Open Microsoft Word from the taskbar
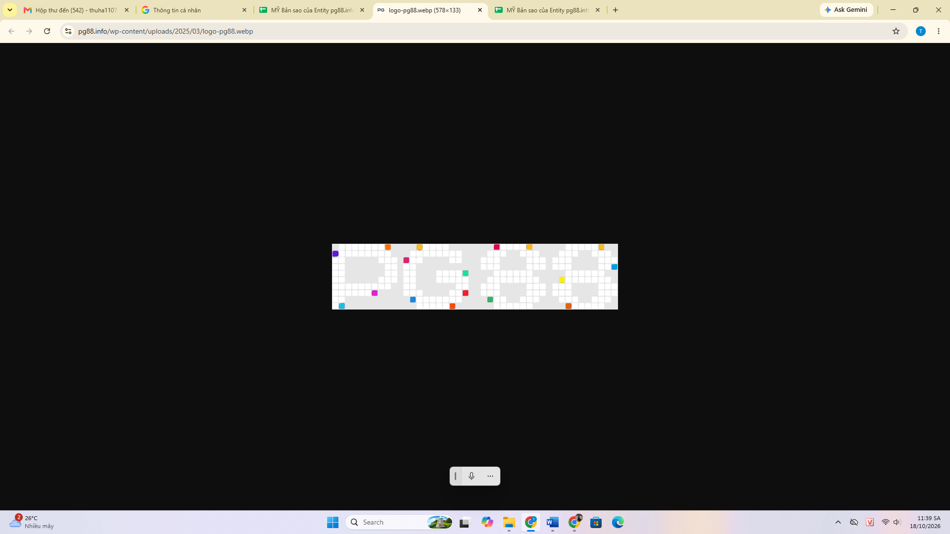The width and height of the screenshot is (950, 534). [x=552, y=522]
